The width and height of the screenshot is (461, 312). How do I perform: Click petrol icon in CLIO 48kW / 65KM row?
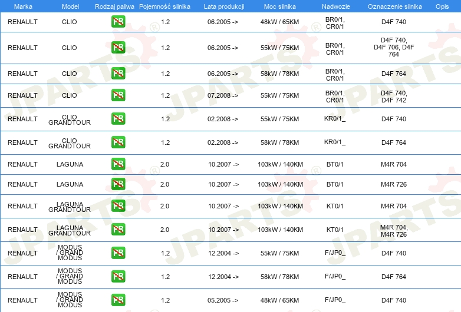pos(118,21)
